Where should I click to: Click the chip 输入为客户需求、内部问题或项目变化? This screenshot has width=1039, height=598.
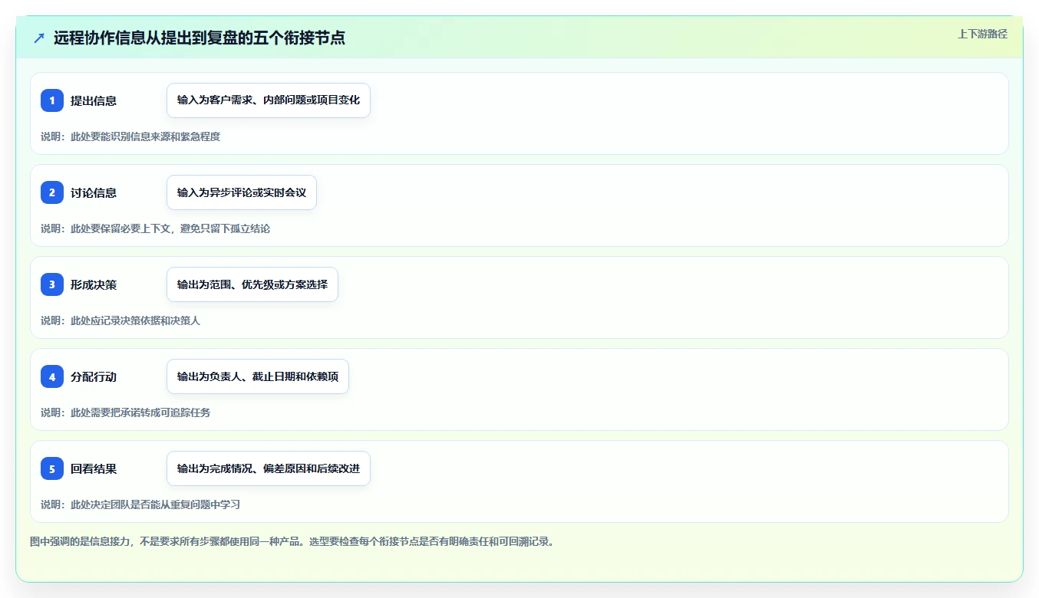pyautogui.click(x=269, y=100)
